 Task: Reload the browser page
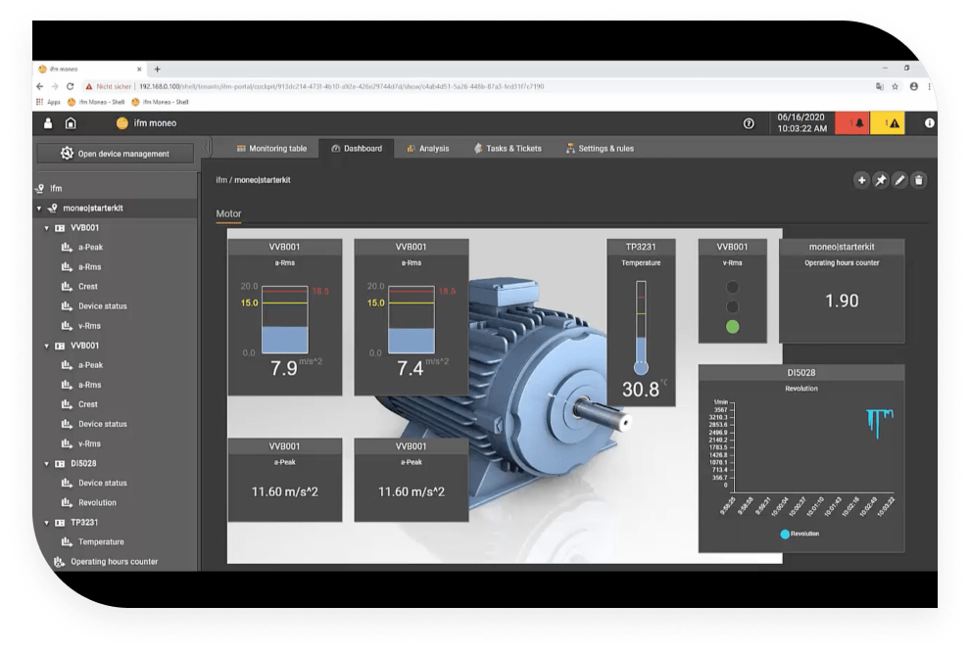pyautogui.click(x=70, y=86)
